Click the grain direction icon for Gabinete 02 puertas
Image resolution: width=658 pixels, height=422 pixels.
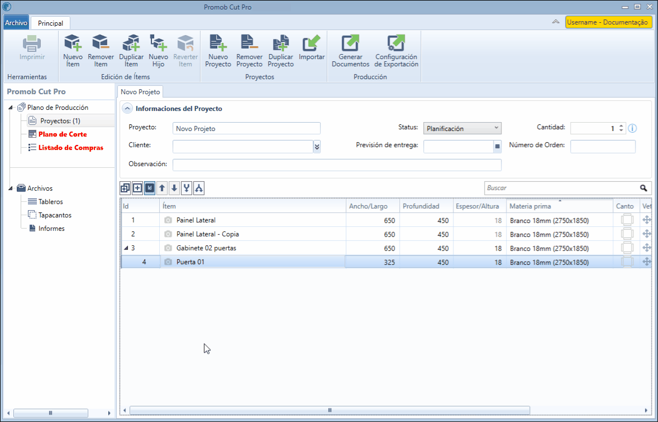(647, 248)
